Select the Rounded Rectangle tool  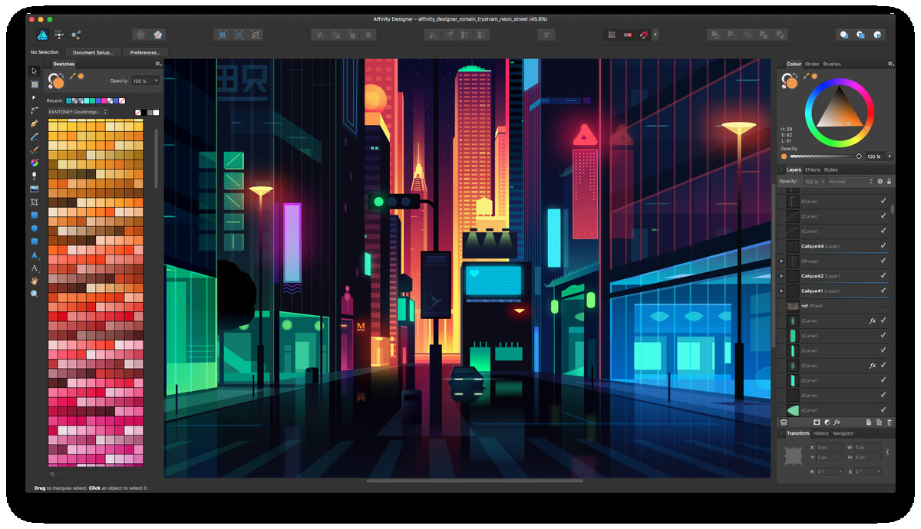[x=35, y=242]
